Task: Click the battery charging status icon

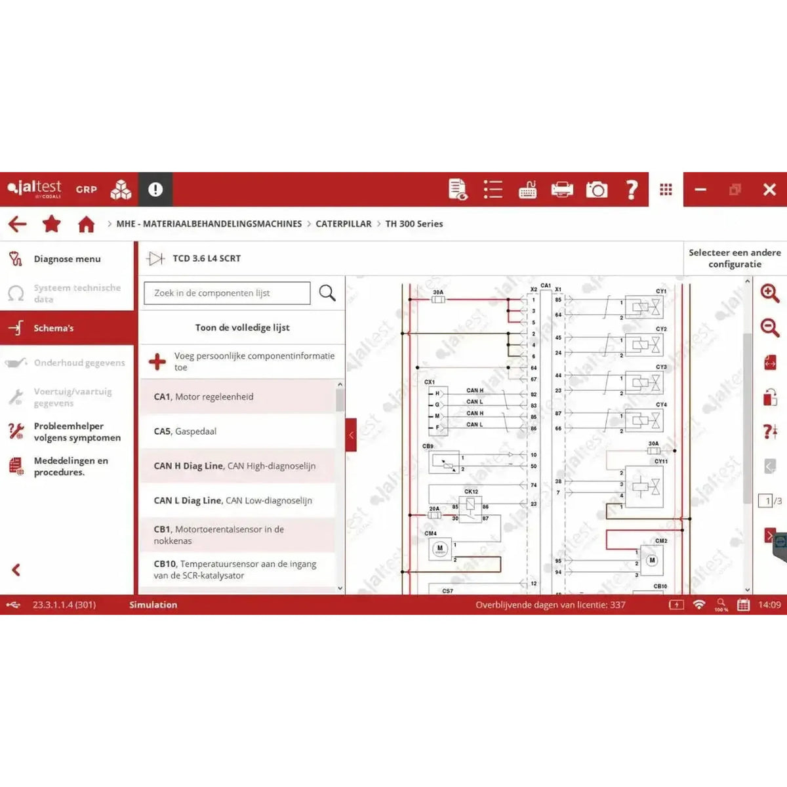Action: click(676, 605)
